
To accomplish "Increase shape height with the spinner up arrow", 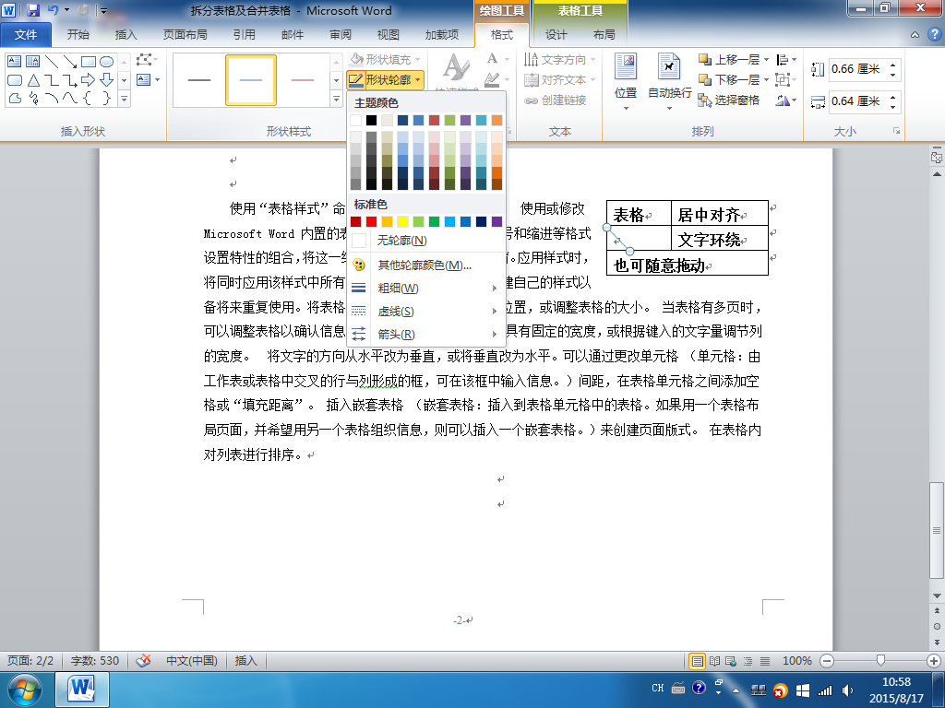I will click(893, 64).
